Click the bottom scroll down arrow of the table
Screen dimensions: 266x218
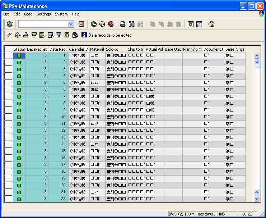[257, 199]
